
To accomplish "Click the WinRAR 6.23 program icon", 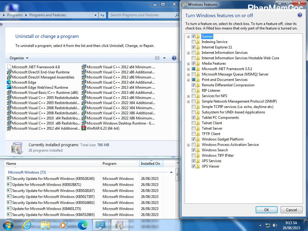I will [84, 128].
